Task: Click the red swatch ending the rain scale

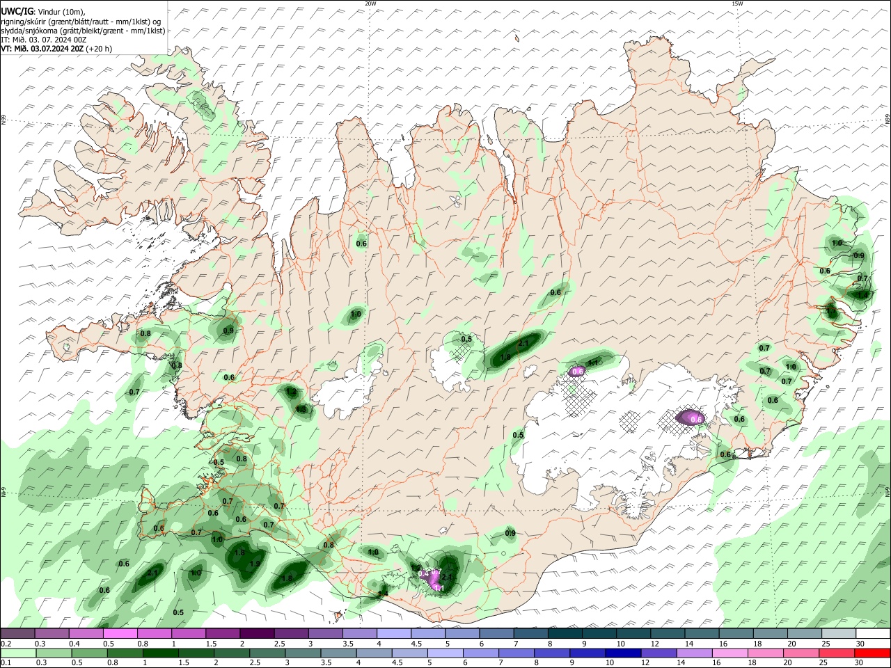Action: (873, 653)
